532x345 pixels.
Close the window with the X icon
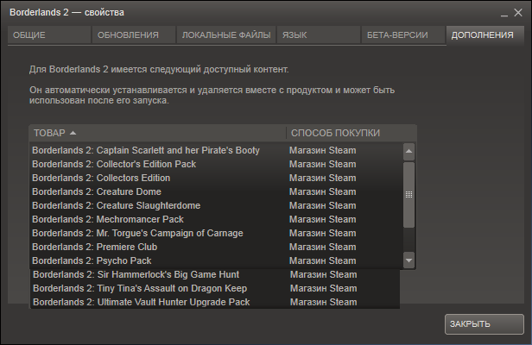(x=518, y=13)
